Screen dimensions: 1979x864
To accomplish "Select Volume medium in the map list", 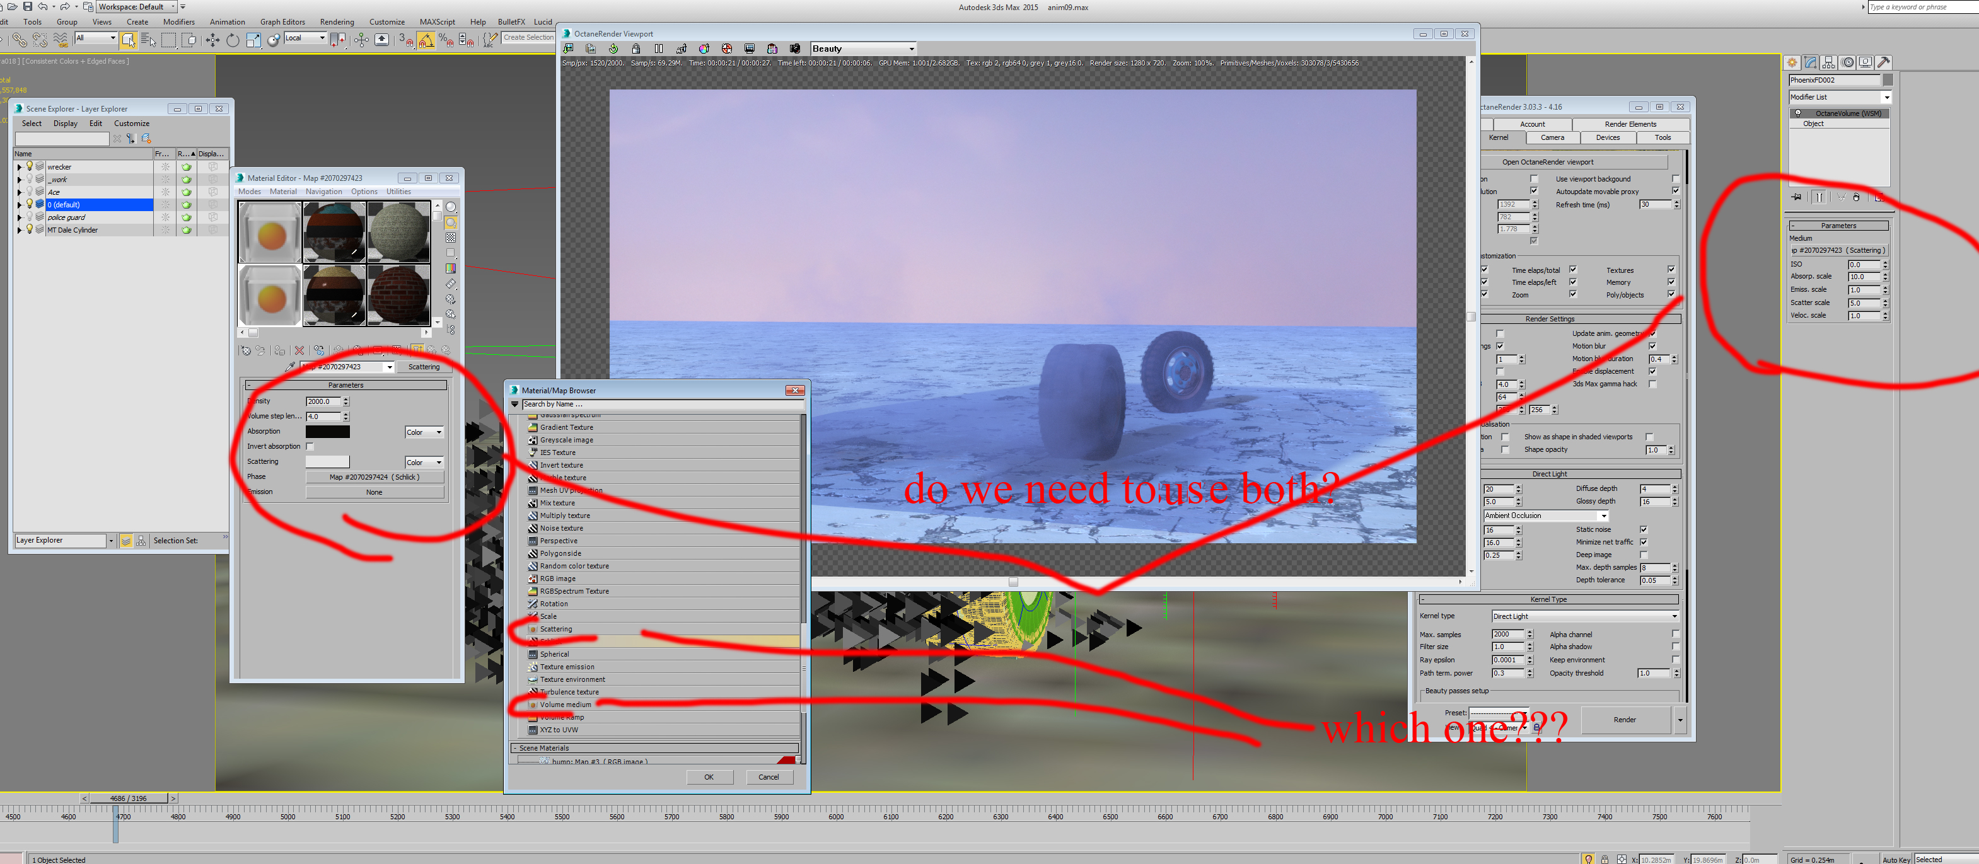I will [x=566, y=705].
